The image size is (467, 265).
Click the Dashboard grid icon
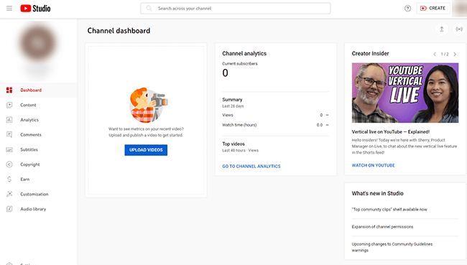9,90
